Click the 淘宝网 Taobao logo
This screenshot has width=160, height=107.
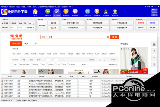tap(16, 37)
